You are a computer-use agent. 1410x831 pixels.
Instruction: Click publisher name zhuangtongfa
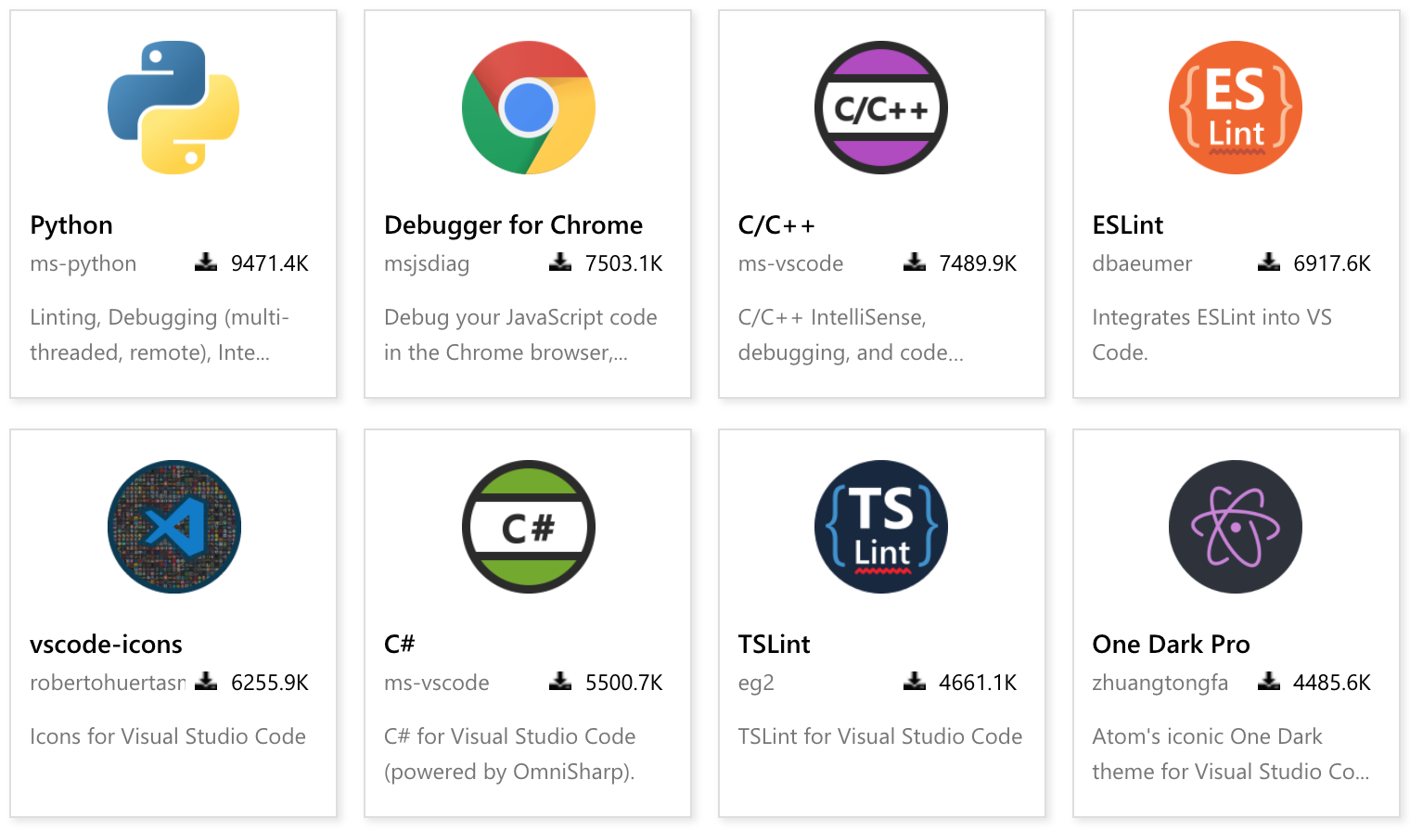pos(1160,683)
